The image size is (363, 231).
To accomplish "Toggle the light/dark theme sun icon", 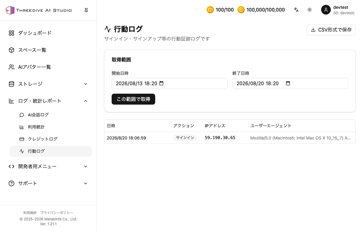I will 309,10.
